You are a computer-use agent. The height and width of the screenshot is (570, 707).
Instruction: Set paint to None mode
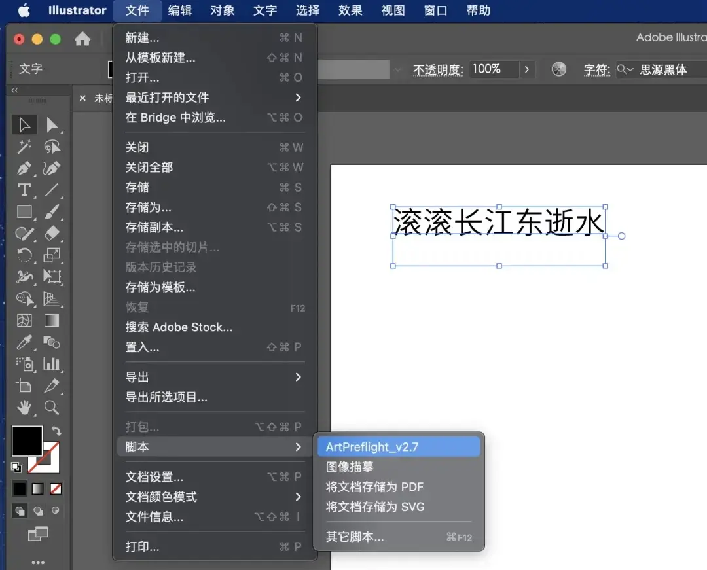click(56, 488)
